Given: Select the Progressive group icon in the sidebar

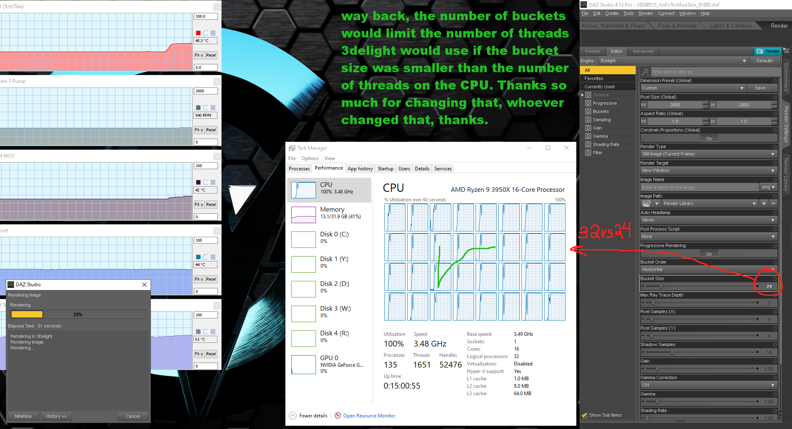Looking at the screenshot, I should tap(588, 103).
